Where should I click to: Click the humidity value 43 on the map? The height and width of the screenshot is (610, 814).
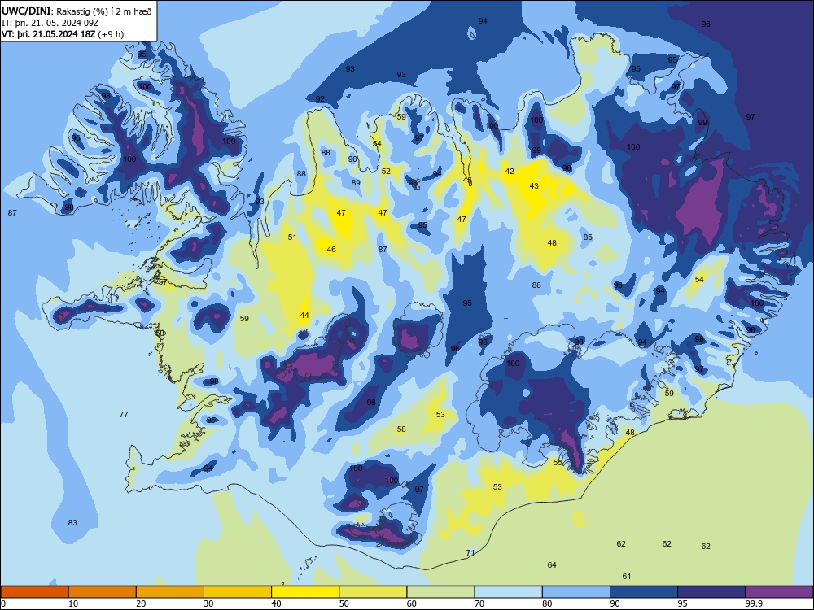point(534,185)
